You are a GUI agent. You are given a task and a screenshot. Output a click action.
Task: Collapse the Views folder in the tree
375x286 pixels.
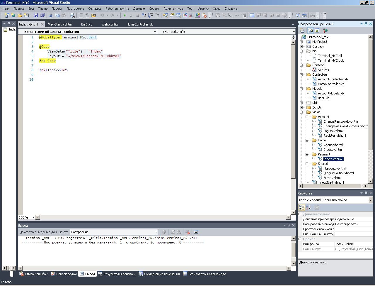coord(301,112)
